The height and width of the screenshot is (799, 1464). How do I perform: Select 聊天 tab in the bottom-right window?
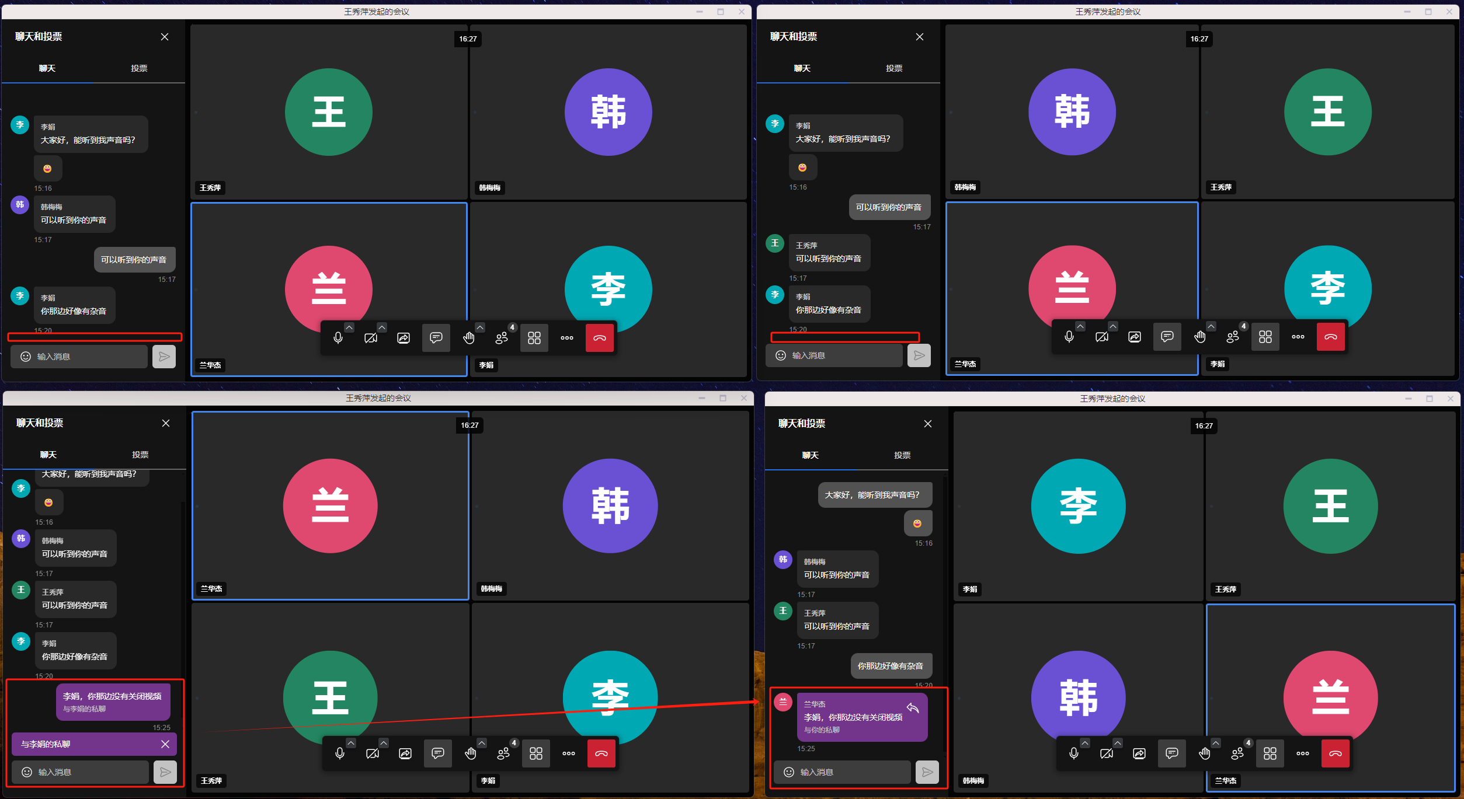pos(810,455)
